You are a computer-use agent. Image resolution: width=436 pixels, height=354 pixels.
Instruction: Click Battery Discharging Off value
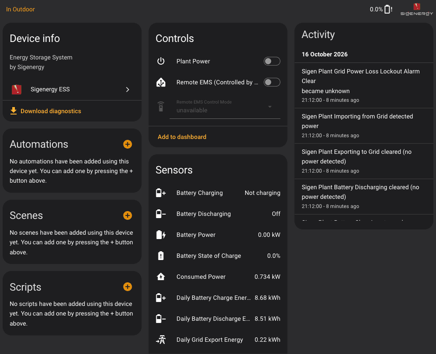pos(276,214)
